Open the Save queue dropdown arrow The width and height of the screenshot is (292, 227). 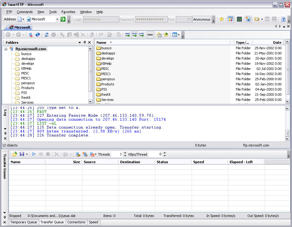click(27, 154)
